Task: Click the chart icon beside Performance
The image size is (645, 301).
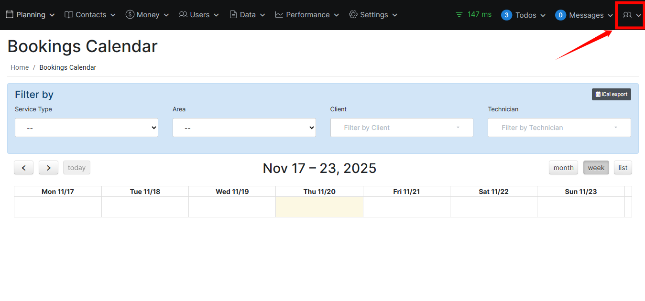Action: 279,14
